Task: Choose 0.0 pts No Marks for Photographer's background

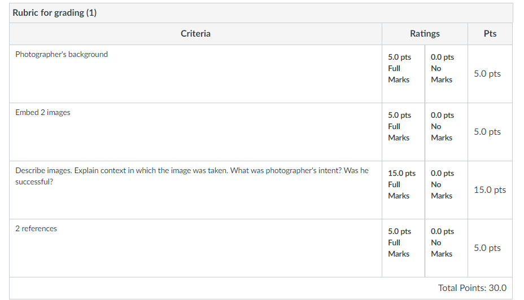Action: tap(446, 74)
